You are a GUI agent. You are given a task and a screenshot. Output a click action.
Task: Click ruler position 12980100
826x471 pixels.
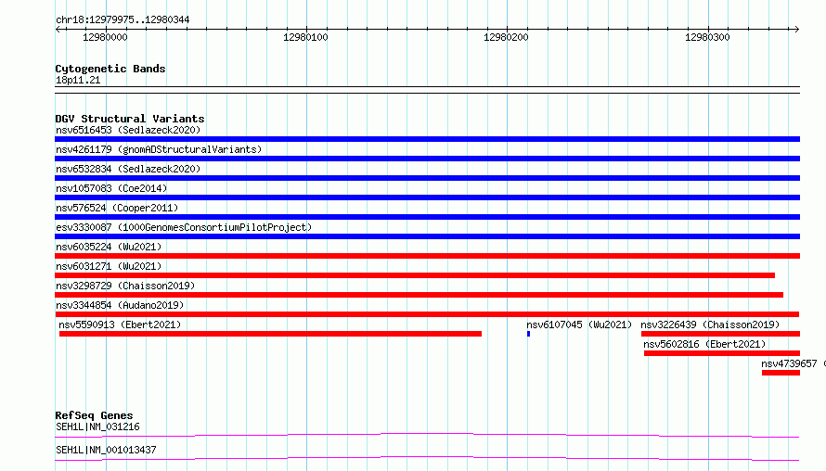point(305,37)
